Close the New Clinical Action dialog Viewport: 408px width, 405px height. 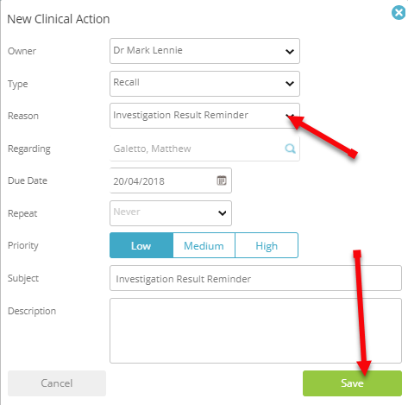pyautogui.click(x=399, y=13)
